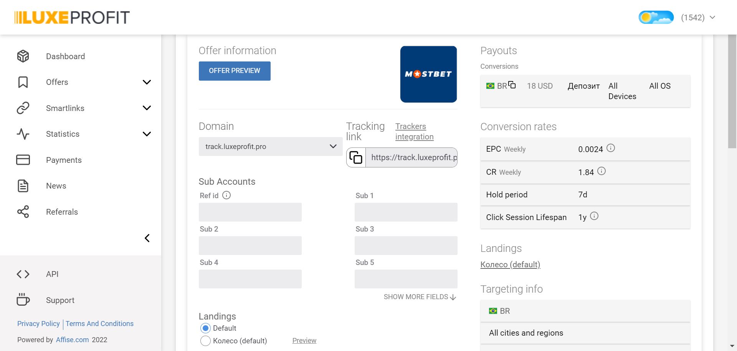
Task: Open Payments in the sidebar
Action: coord(64,160)
